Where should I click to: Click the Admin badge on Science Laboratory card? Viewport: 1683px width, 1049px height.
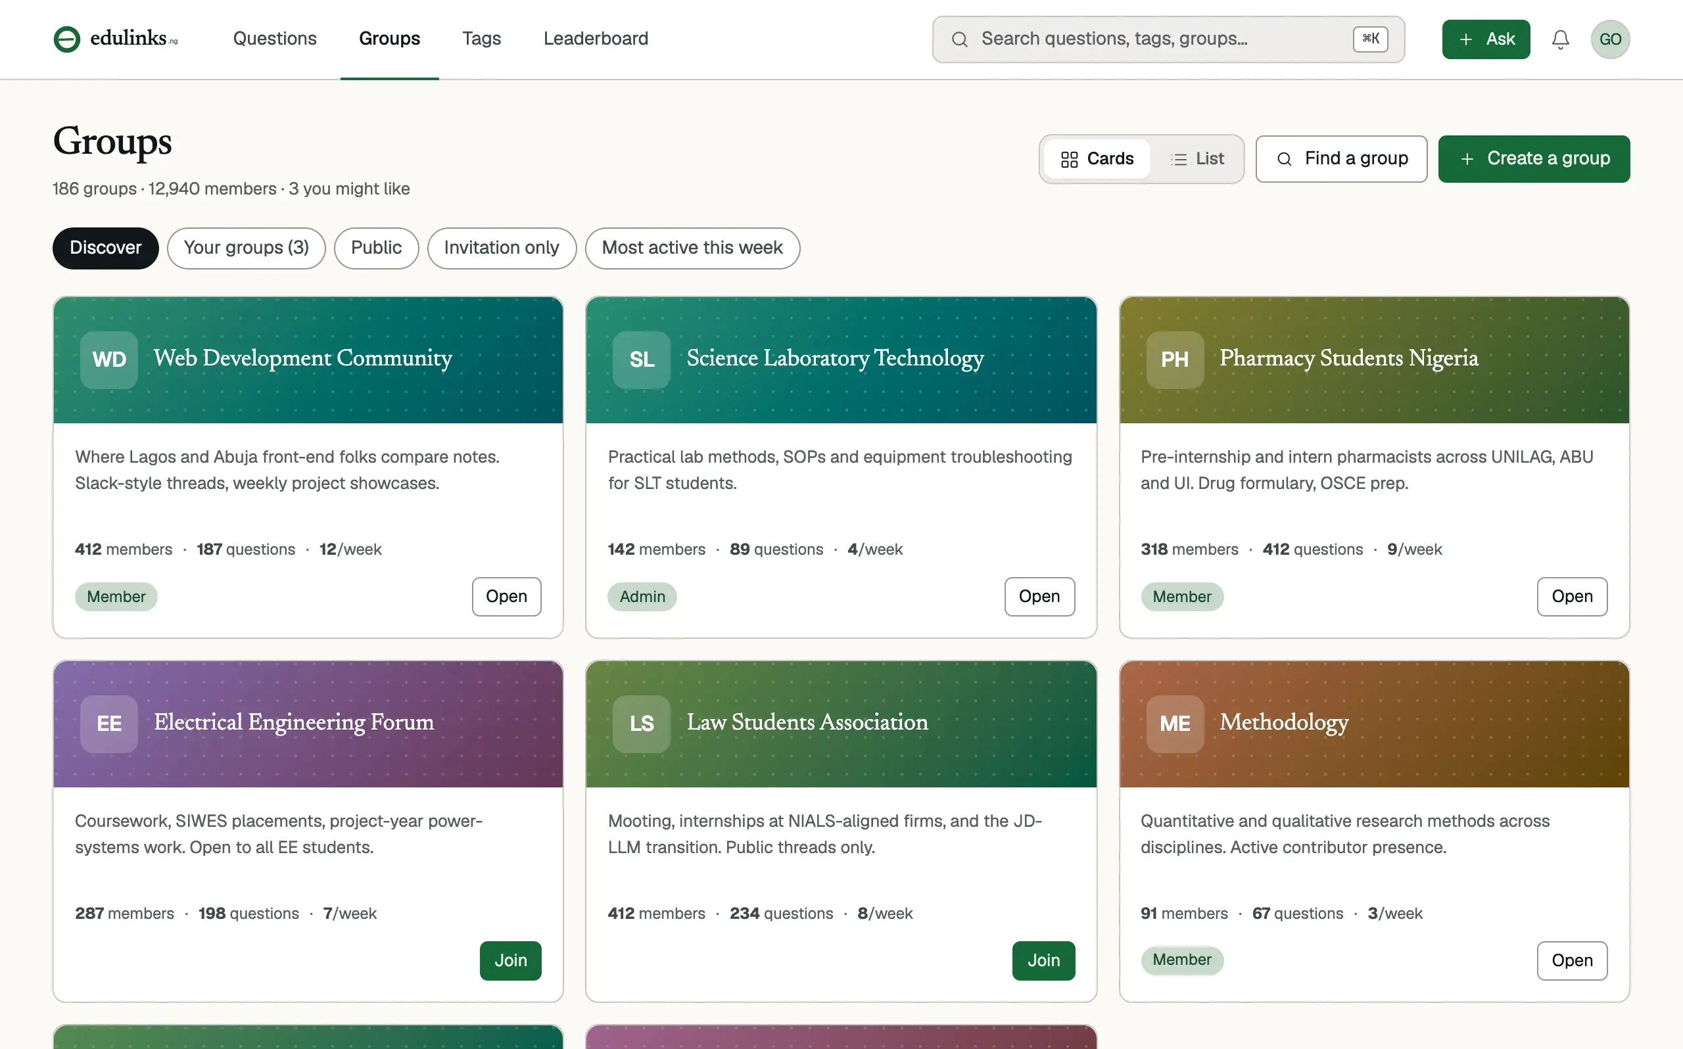642,597
